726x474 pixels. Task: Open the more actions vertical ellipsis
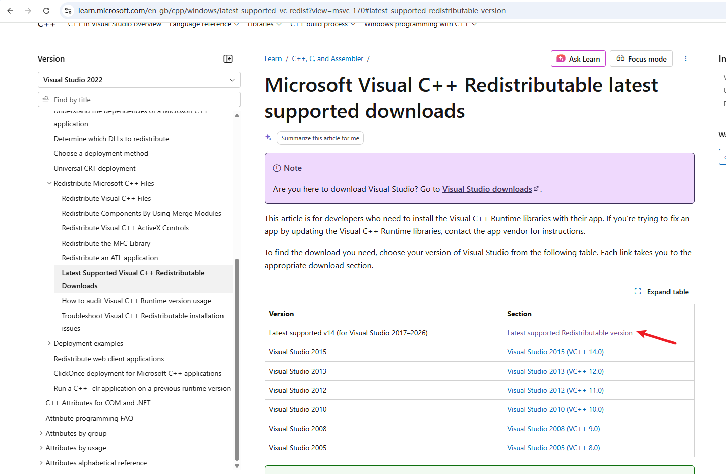coord(685,58)
